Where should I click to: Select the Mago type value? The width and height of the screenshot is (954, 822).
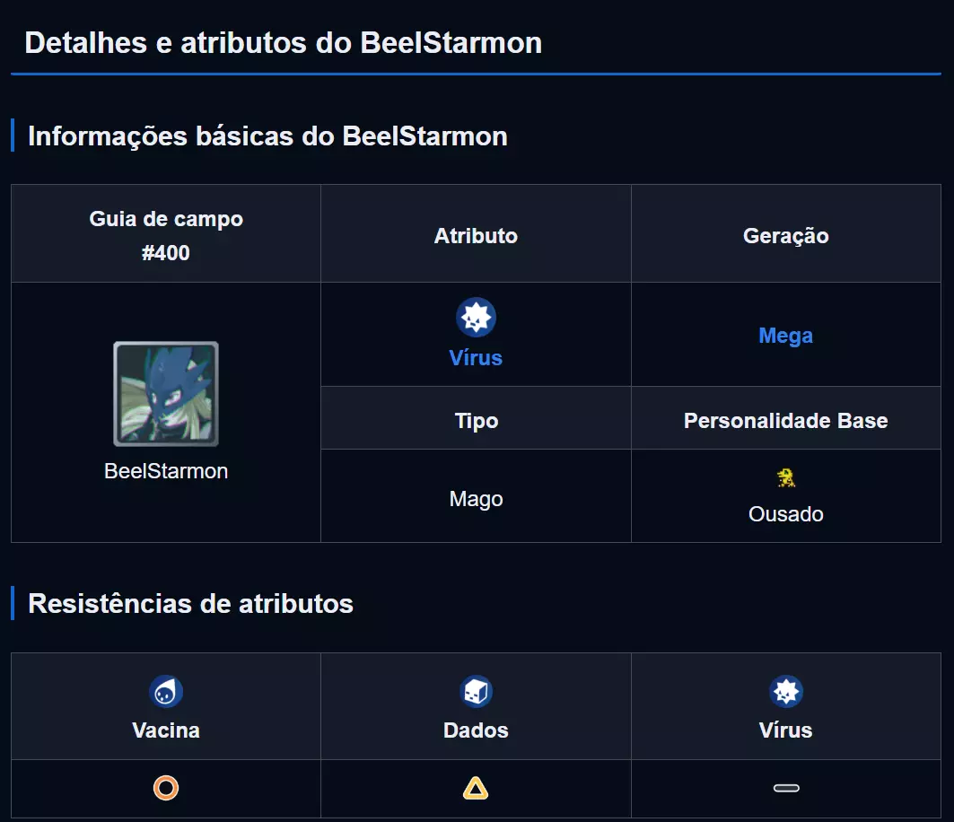coord(476,499)
